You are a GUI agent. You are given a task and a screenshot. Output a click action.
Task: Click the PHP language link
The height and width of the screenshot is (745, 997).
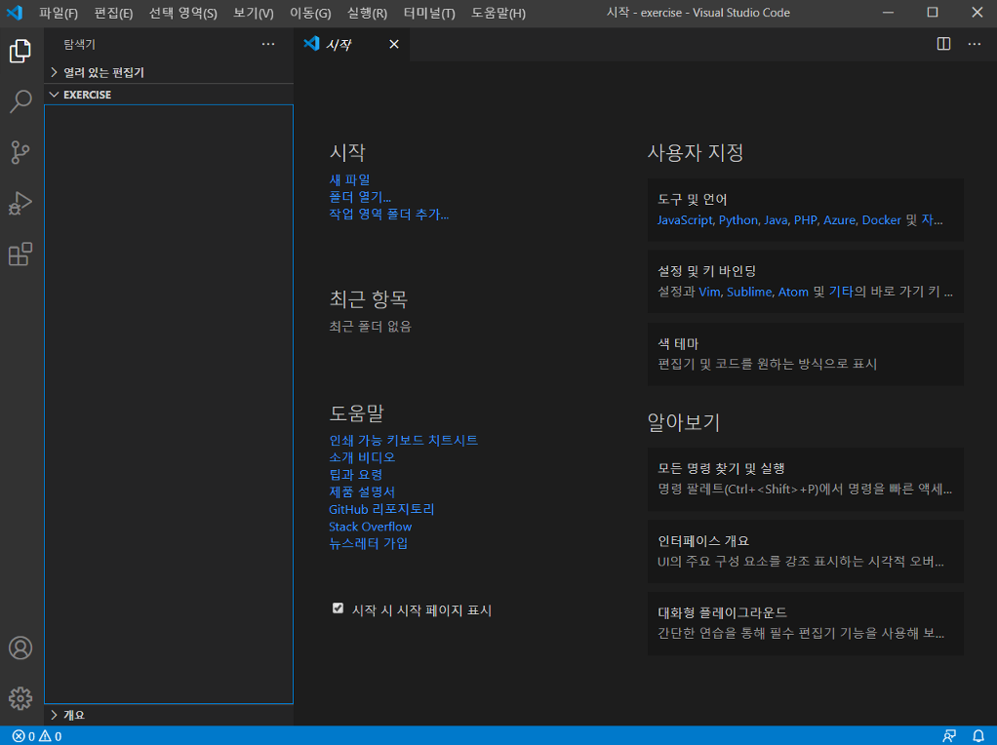pyautogui.click(x=806, y=220)
